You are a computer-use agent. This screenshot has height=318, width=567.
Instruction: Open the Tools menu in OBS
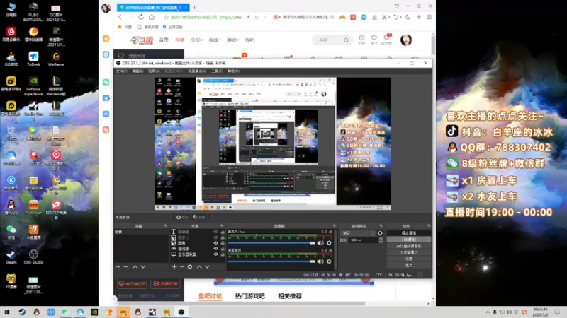[x=217, y=71]
